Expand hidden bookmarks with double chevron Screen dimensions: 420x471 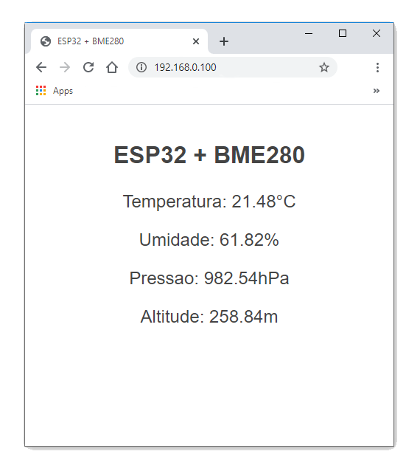(x=377, y=91)
